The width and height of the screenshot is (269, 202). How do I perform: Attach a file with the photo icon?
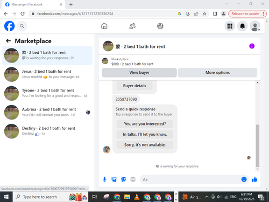(x=114, y=179)
